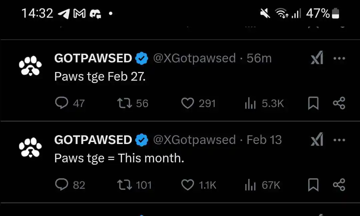Bookmark the "Paws tge = This month" tweet
360x216 pixels.
[x=313, y=185]
